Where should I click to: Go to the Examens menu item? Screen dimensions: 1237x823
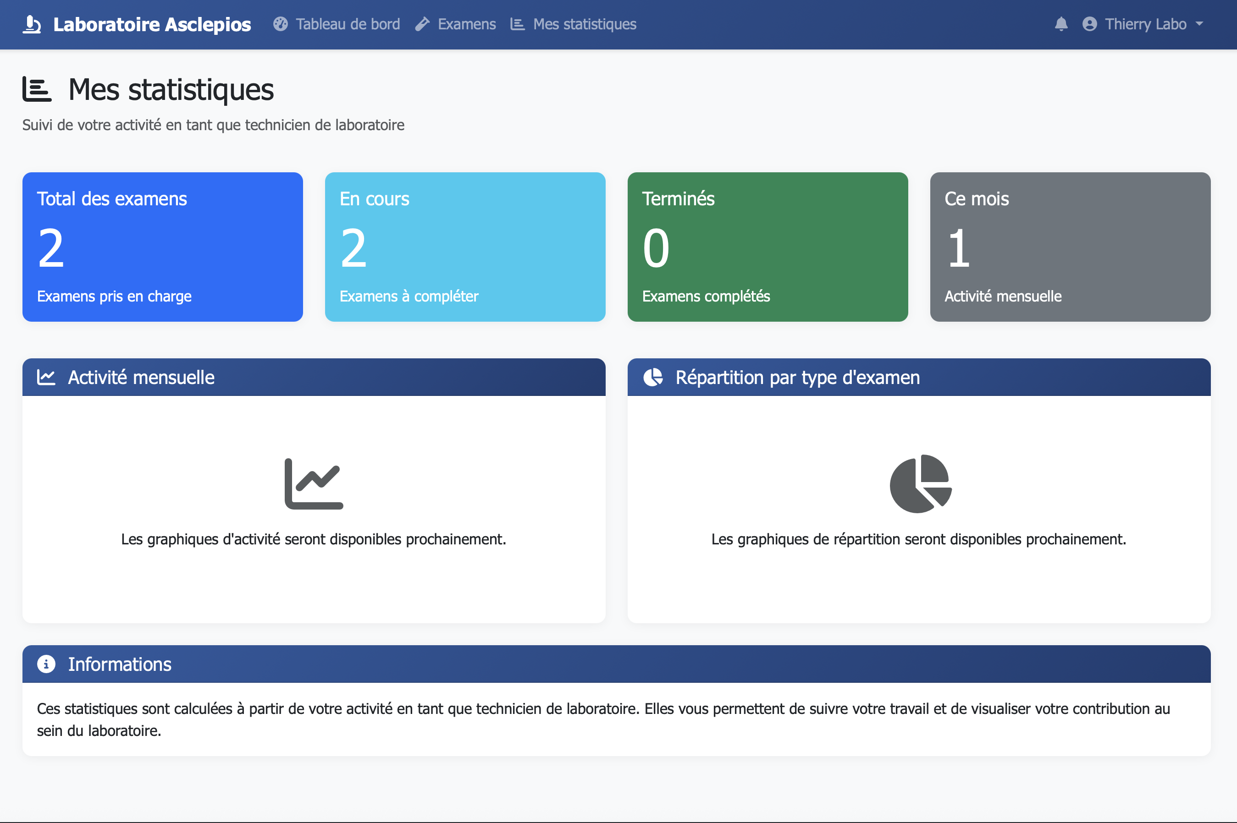[466, 24]
